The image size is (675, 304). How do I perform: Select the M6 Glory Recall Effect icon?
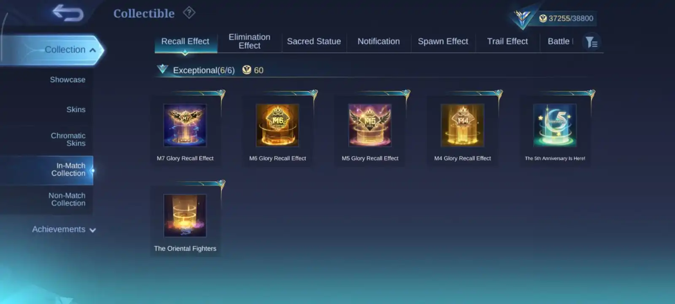pyautogui.click(x=278, y=125)
